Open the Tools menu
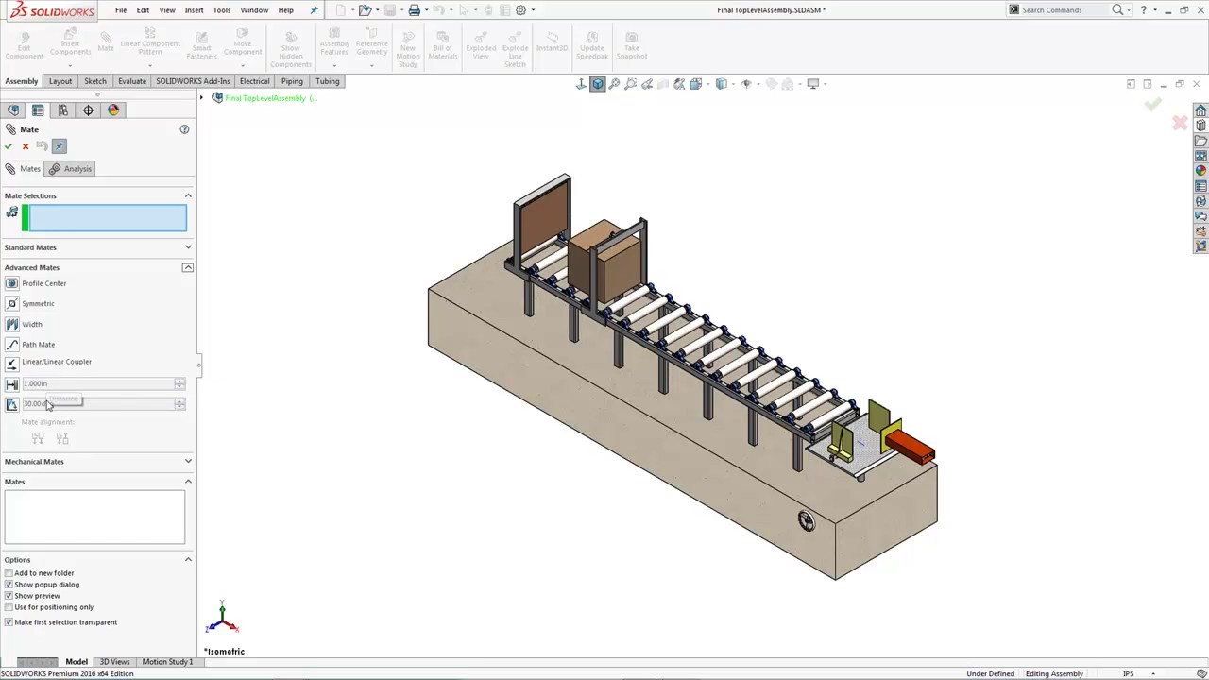The height and width of the screenshot is (680, 1209). [222, 10]
